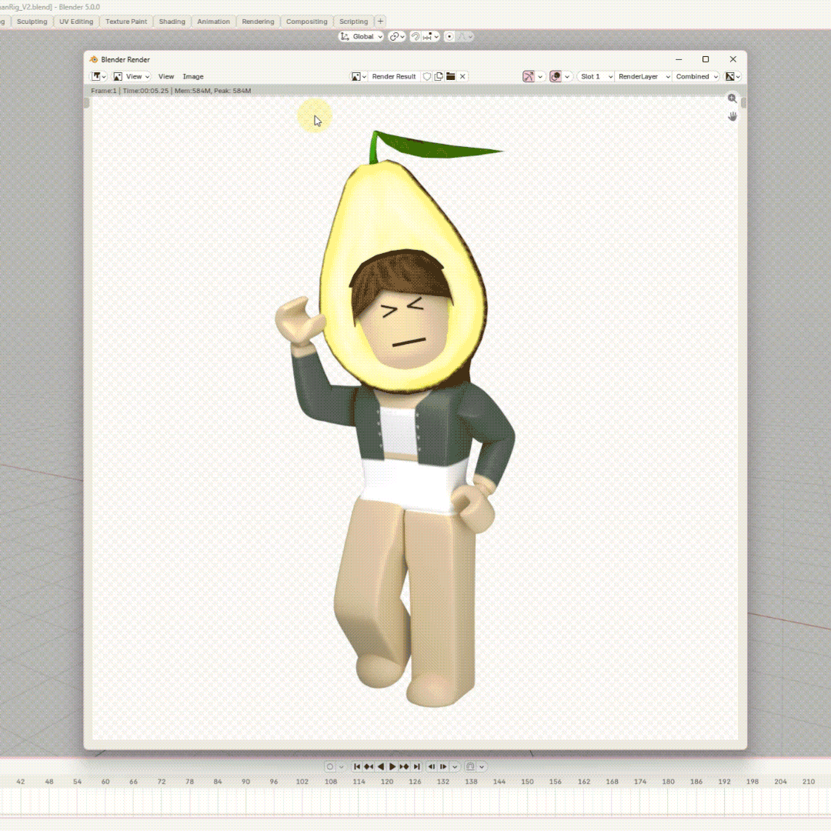This screenshot has height=831, width=831.
Task: Click frame 120 on the timeline ruler
Action: (387, 781)
